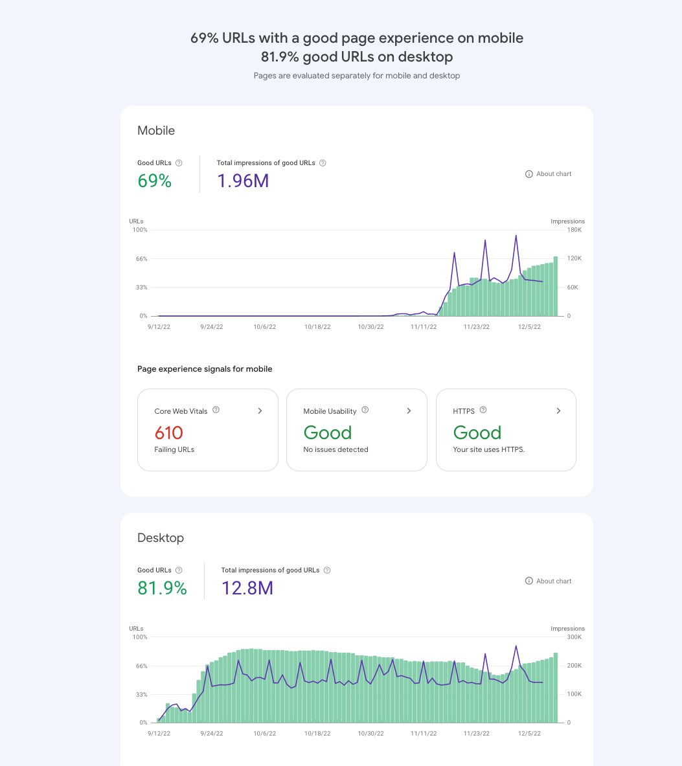Image resolution: width=682 pixels, height=766 pixels.
Task: Open help icon beside Mobile Good URLs
Action: click(x=179, y=163)
